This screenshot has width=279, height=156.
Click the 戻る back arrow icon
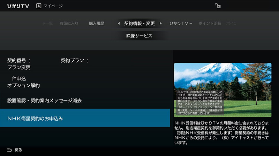pos(9,150)
